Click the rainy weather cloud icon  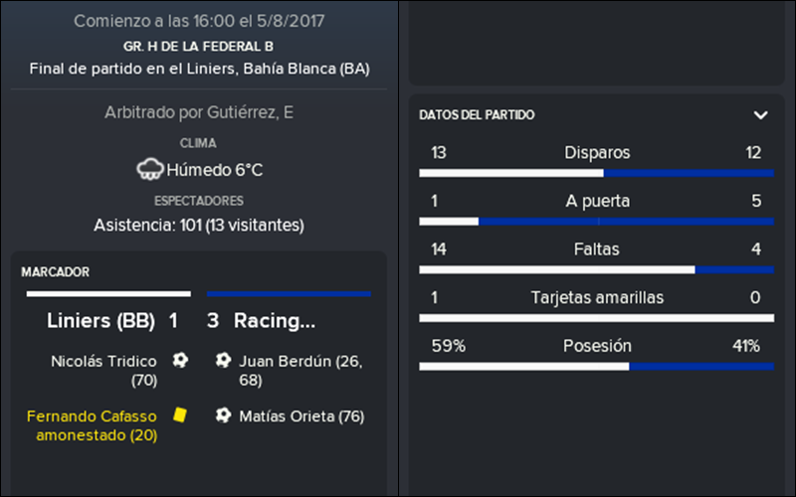pyautogui.click(x=150, y=169)
